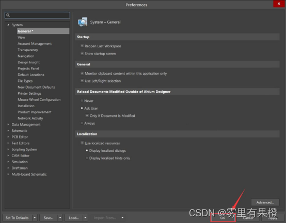Open Printer Settings page
286x223 pixels.
[x=29, y=93]
